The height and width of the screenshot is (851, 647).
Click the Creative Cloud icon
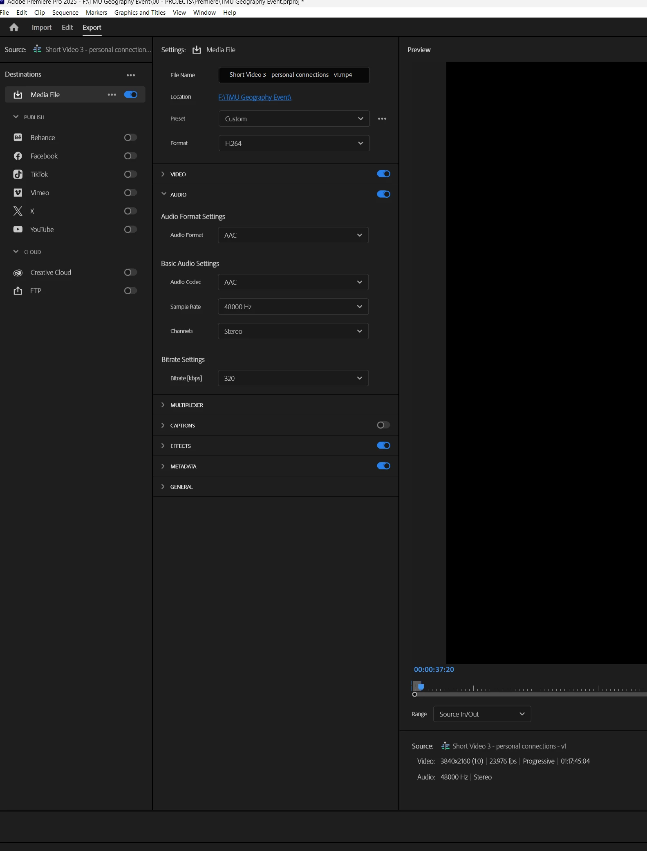click(18, 272)
